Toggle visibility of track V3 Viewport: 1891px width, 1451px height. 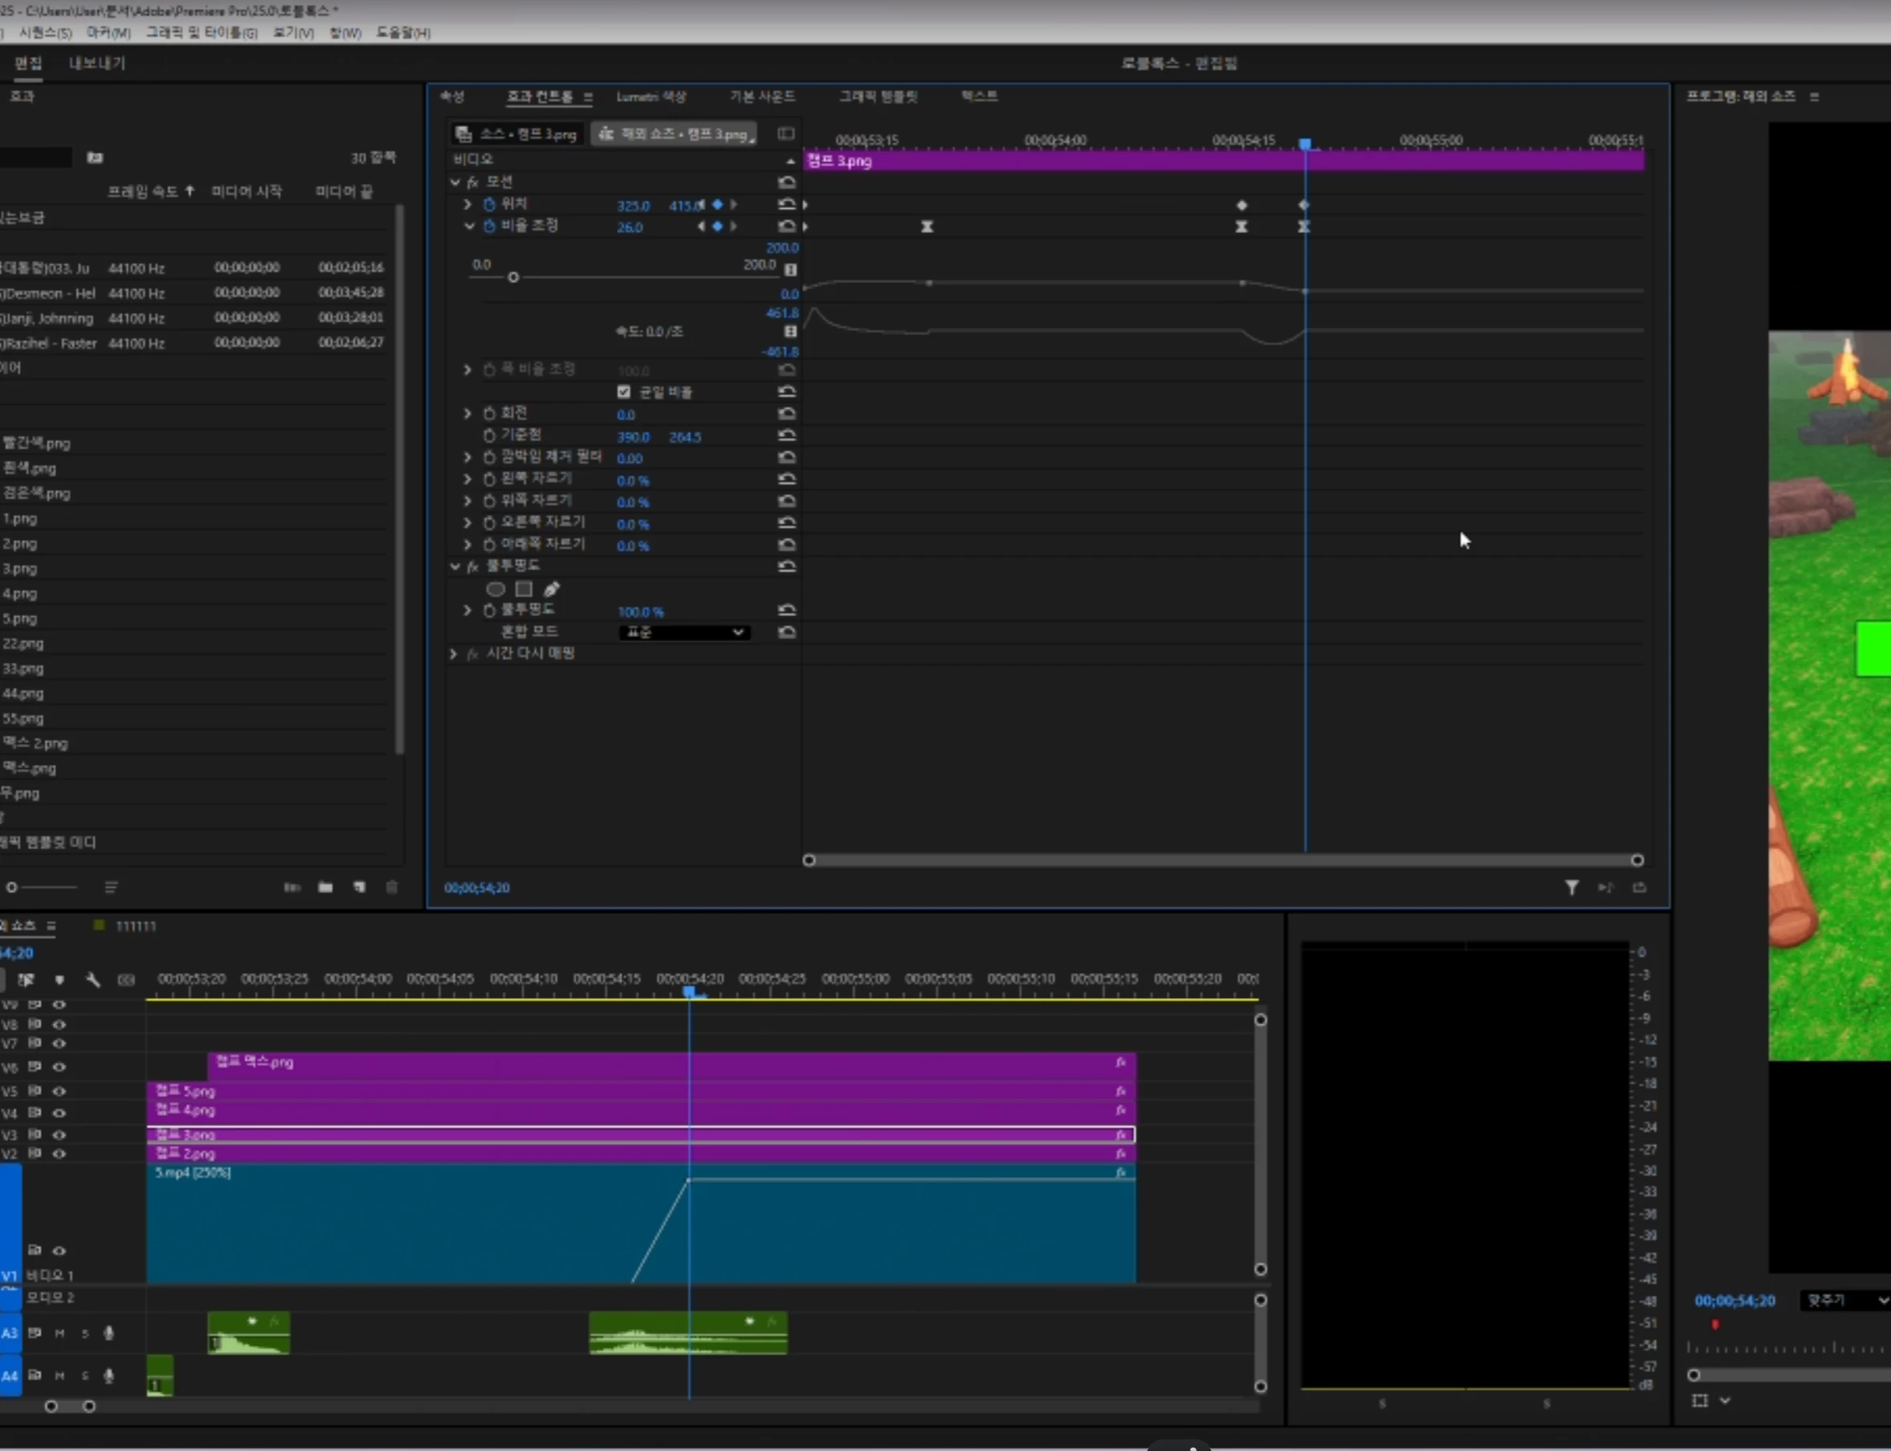tap(59, 1134)
